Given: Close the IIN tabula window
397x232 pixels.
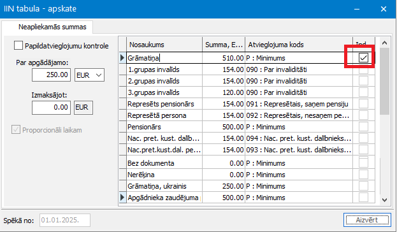Looking at the screenshot, I should pos(384,9).
